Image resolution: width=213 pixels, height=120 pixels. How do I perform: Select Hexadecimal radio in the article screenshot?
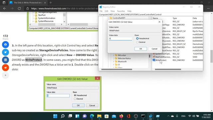[x=75, y=95]
